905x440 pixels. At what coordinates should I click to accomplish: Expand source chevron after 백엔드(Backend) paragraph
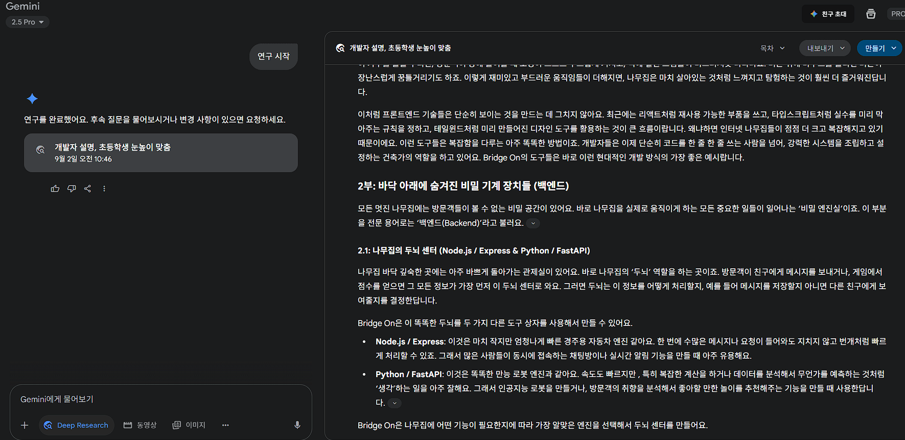pyautogui.click(x=533, y=223)
